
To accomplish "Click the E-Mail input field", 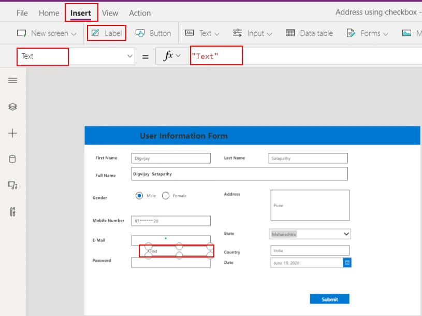I will tap(171, 240).
